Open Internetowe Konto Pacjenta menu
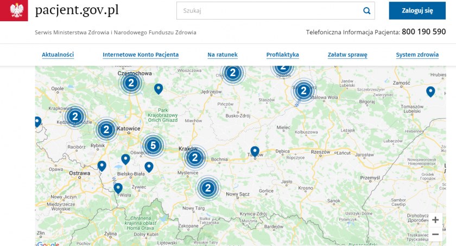456x246 pixels. pyautogui.click(x=141, y=55)
